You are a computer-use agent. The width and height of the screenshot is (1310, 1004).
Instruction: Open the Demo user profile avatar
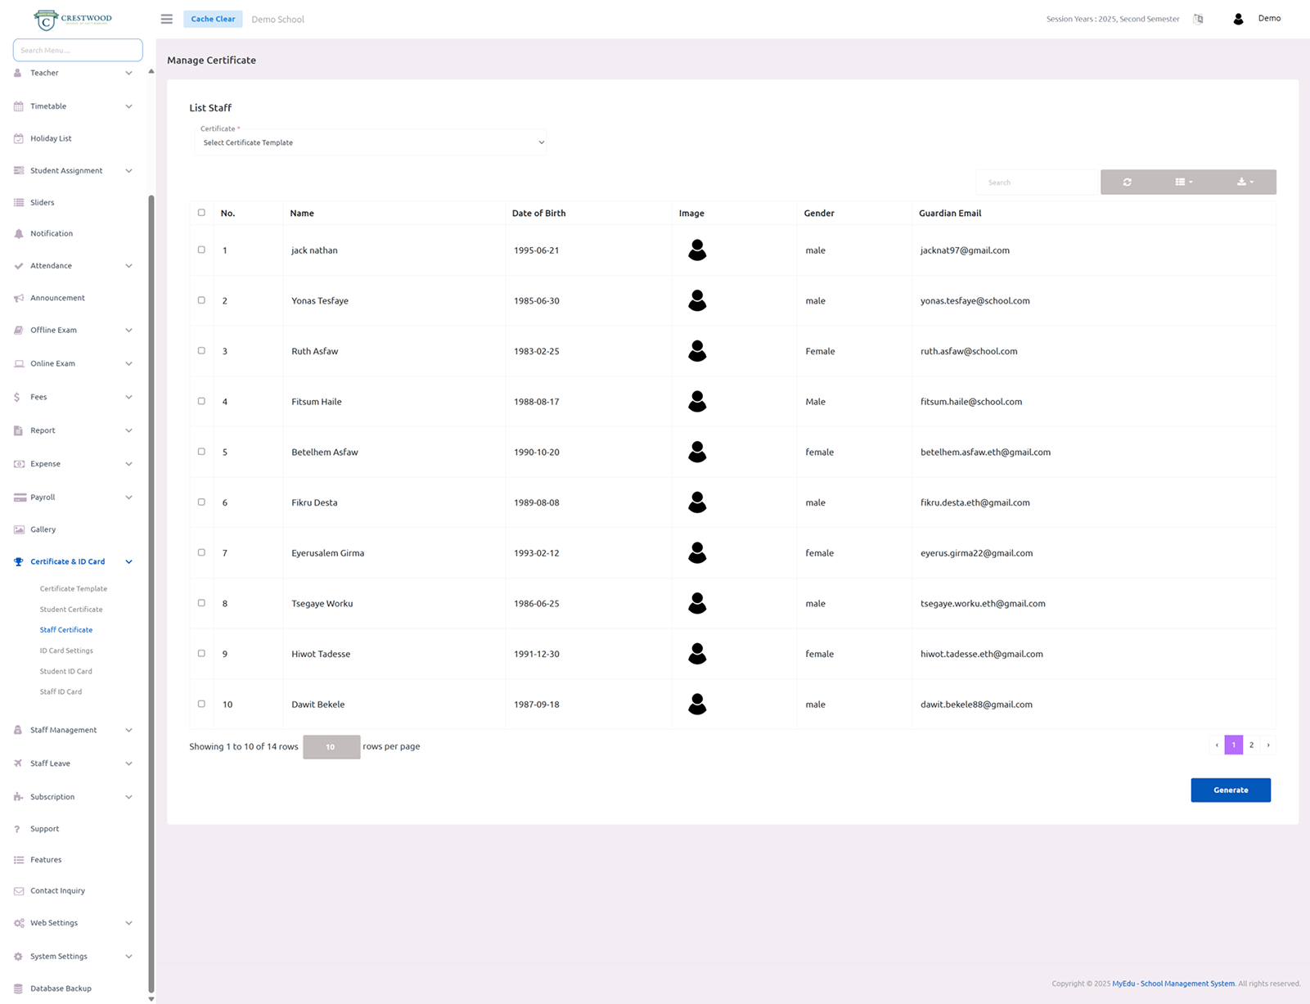point(1238,19)
